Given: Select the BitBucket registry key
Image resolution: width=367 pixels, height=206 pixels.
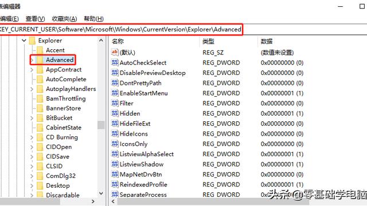Looking at the screenshot, I should pyautogui.click(x=59, y=118).
